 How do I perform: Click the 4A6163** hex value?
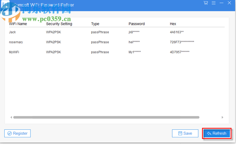click(177, 32)
